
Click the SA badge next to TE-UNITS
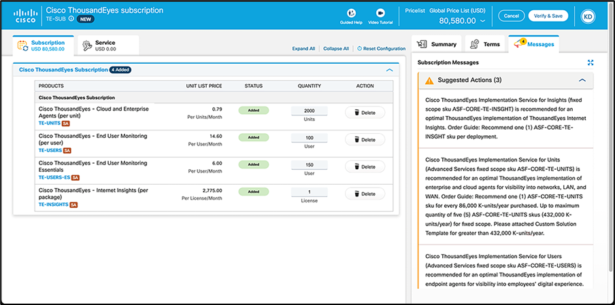66,124
